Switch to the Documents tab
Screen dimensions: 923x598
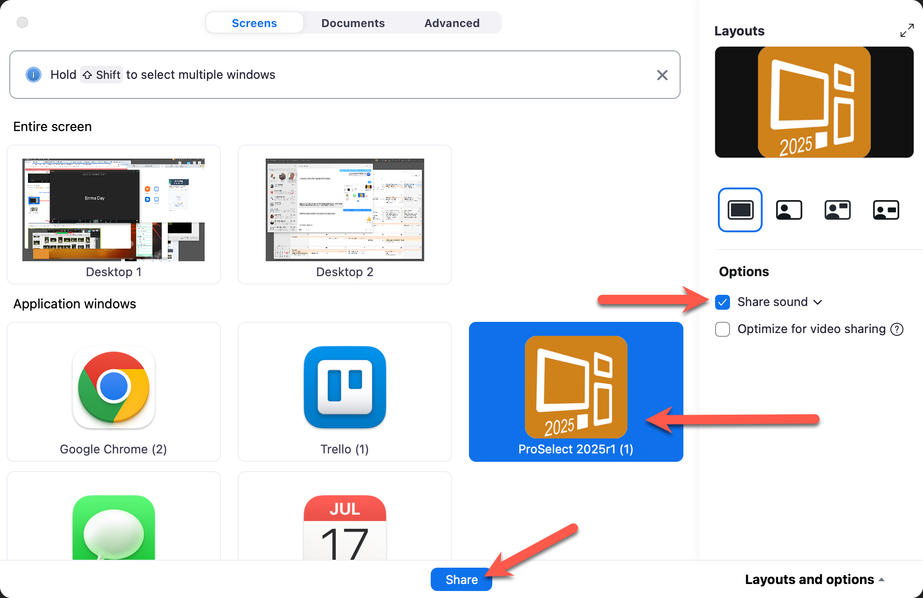point(353,23)
